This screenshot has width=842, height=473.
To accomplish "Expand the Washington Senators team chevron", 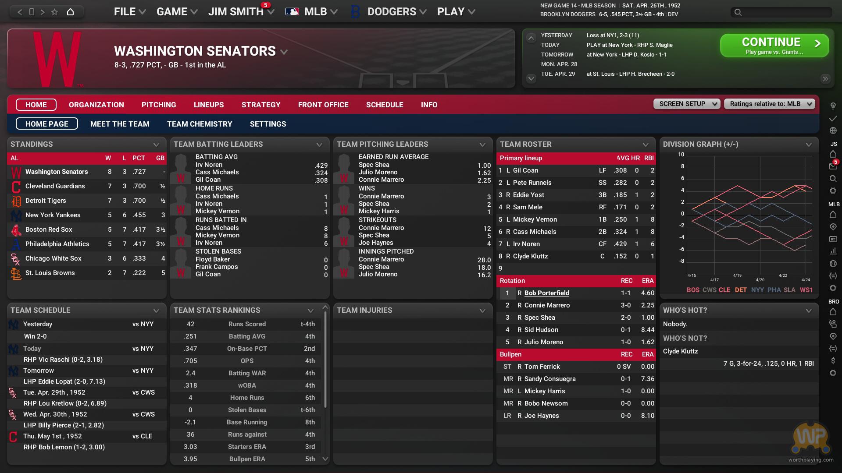I will point(284,52).
